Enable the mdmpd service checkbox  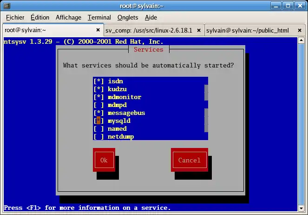click(x=98, y=105)
